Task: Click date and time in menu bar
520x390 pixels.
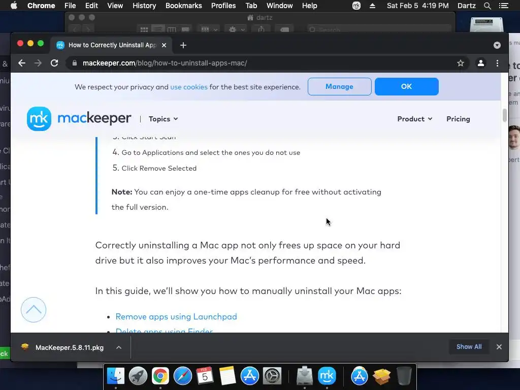Action: 417,6
